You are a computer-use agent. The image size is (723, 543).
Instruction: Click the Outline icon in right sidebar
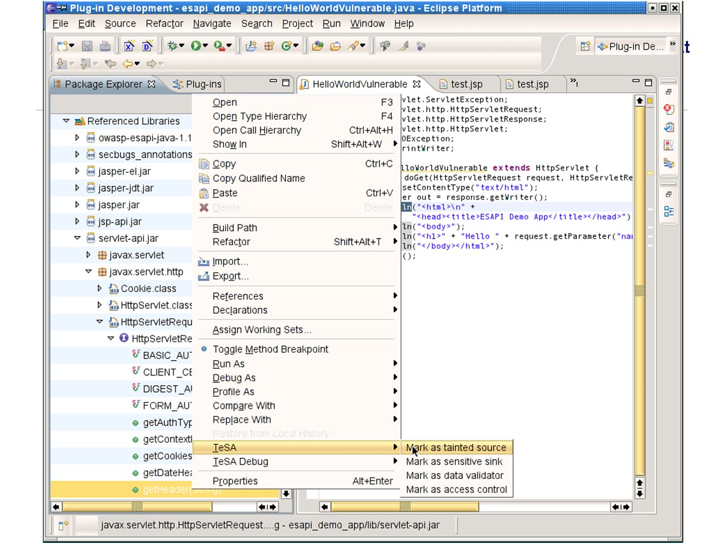pos(668,212)
